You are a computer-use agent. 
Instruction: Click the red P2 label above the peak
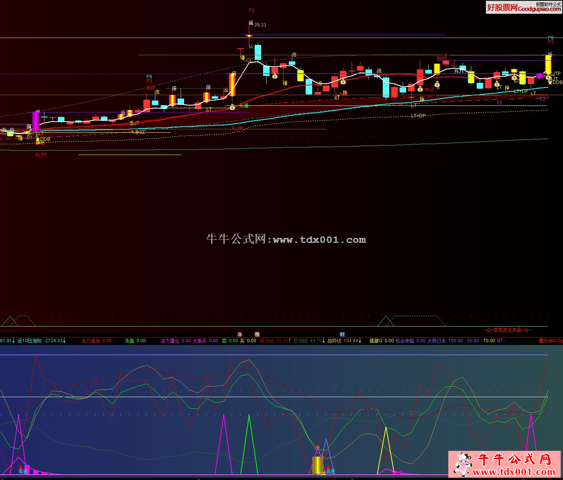(x=252, y=10)
